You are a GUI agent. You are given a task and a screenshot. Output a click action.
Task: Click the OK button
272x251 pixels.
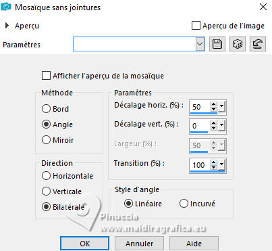click(x=84, y=244)
